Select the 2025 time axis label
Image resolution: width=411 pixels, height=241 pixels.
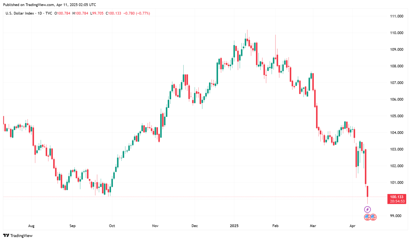(234, 226)
